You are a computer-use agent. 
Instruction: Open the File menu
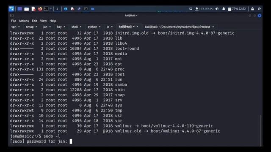pos(13,21)
